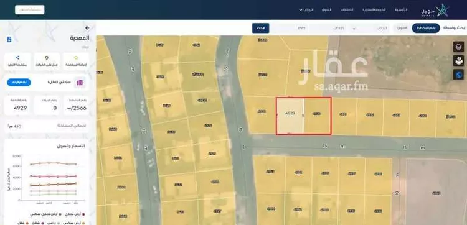Click the purple building type icon
This screenshot has width=467, height=225.
click(x=80, y=83)
